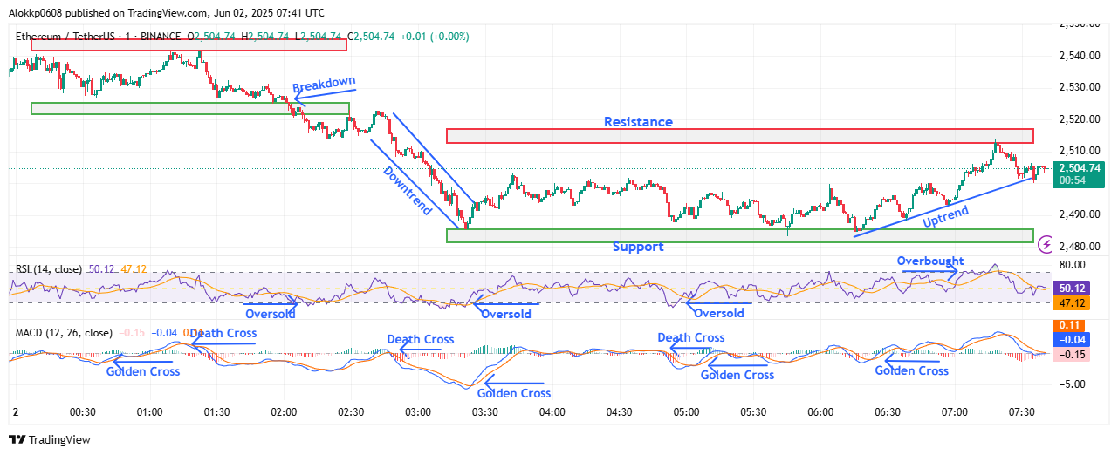Viewport: 1118px width, 455px height.
Task: Click the 04:30 time axis label
Action: tap(620, 411)
